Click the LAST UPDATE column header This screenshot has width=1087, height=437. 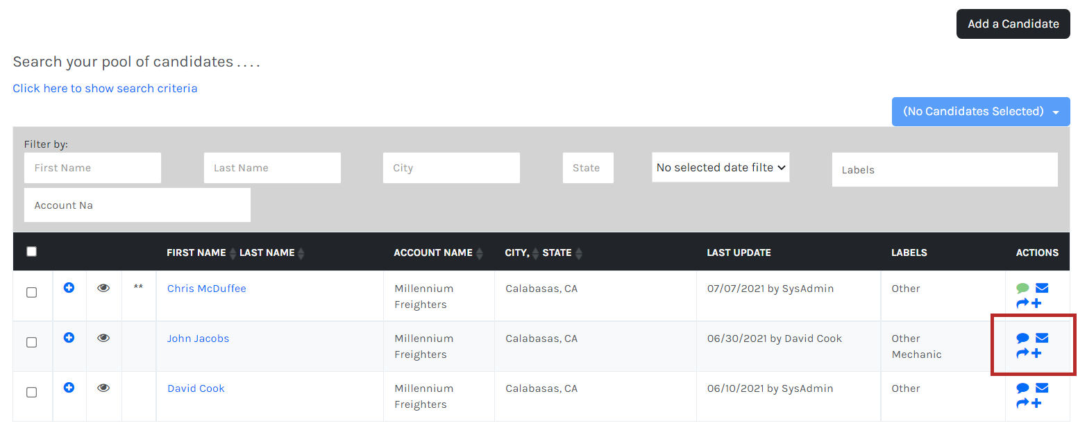click(739, 252)
